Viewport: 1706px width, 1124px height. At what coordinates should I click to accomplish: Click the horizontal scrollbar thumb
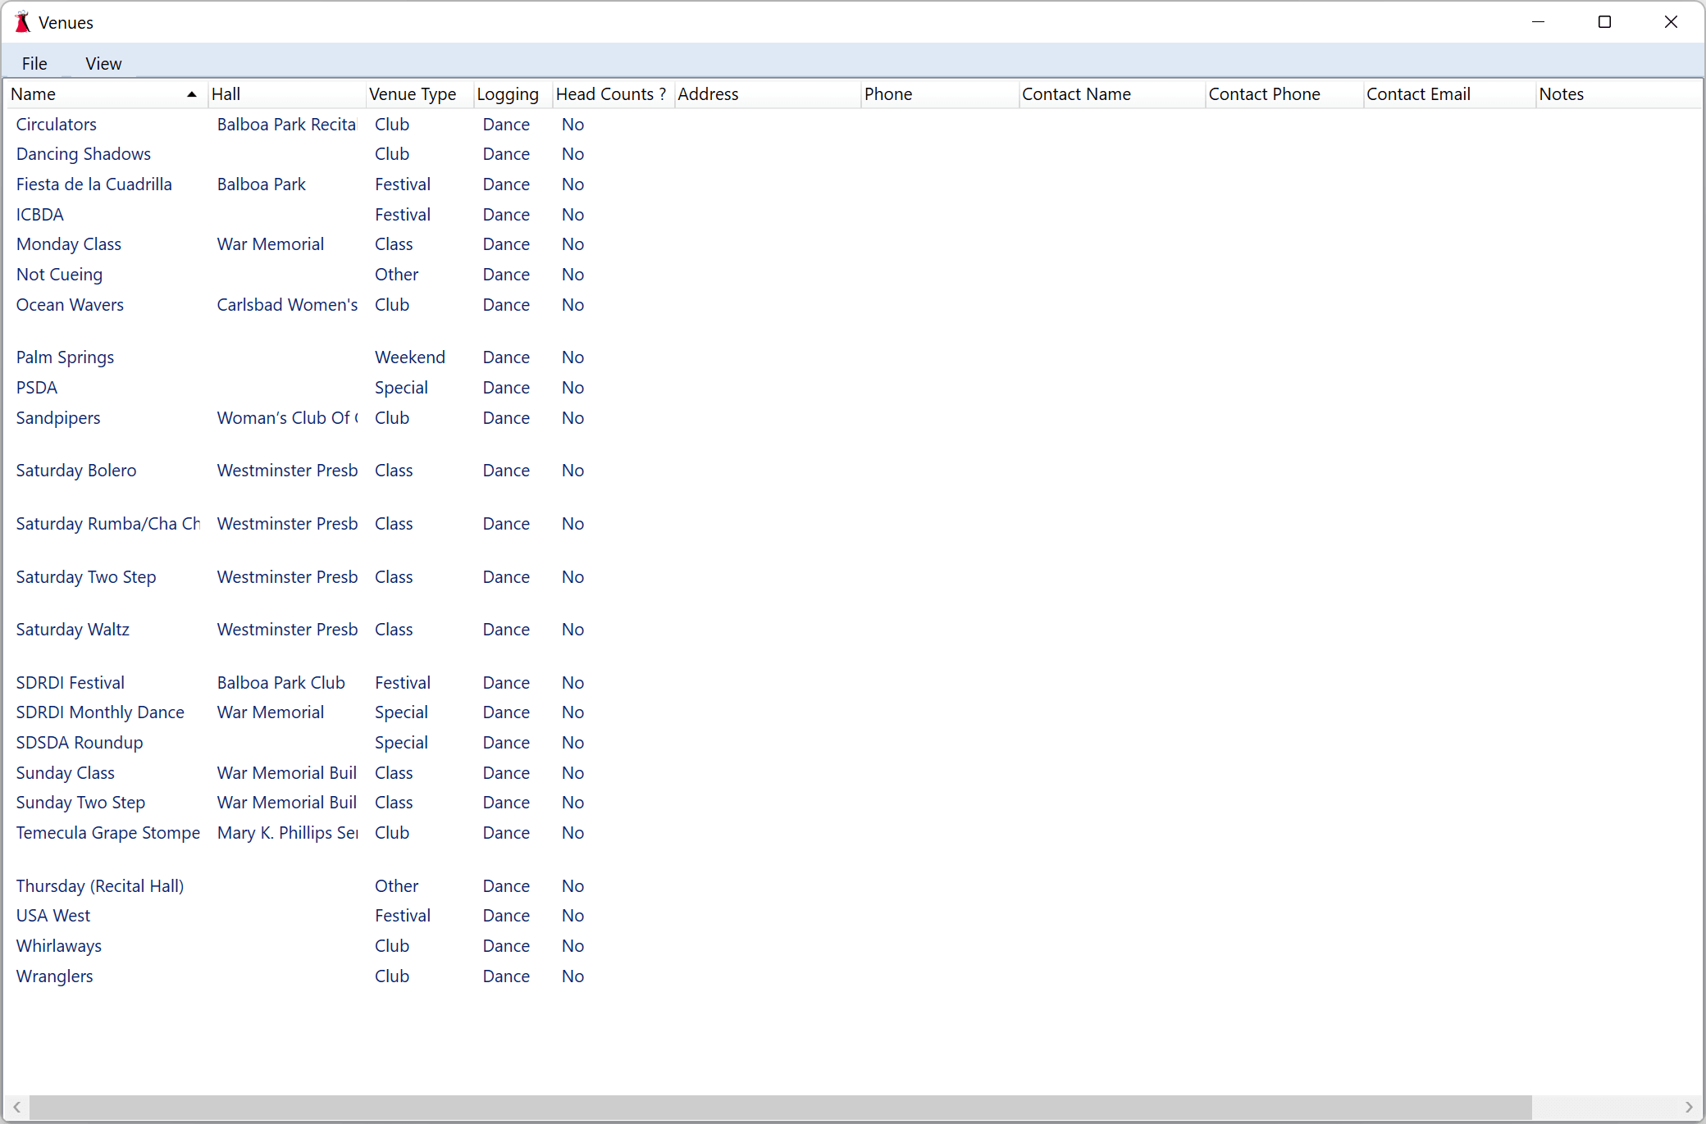[780, 1107]
